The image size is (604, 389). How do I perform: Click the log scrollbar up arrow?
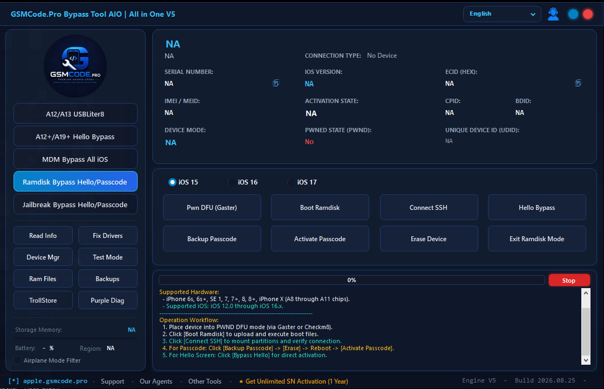coord(586,293)
